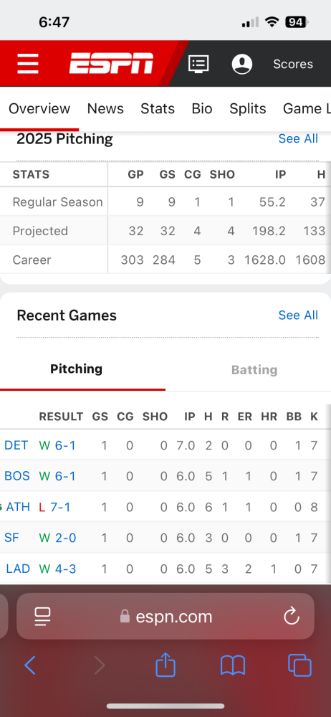
Task: Show Safari open tabs
Action: (299, 665)
